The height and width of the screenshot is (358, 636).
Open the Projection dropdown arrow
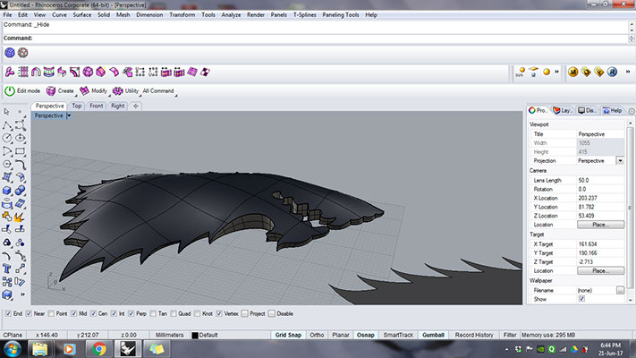pyautogui.click(x=620, y=161)
